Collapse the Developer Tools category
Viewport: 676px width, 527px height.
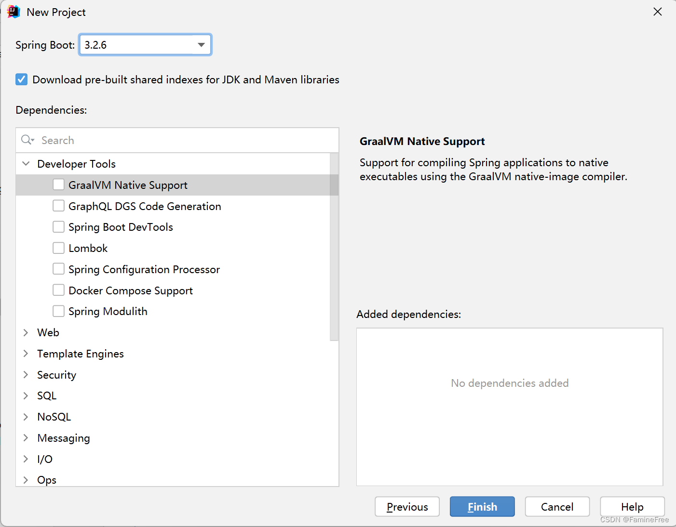coord(26,164)
